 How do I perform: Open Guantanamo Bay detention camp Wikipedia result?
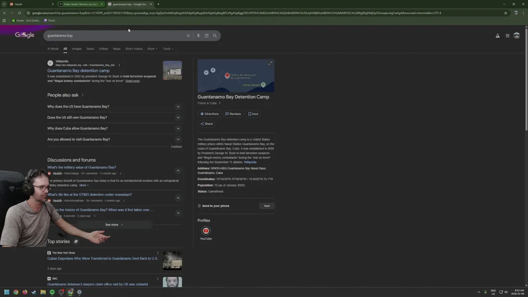(78, 71)
